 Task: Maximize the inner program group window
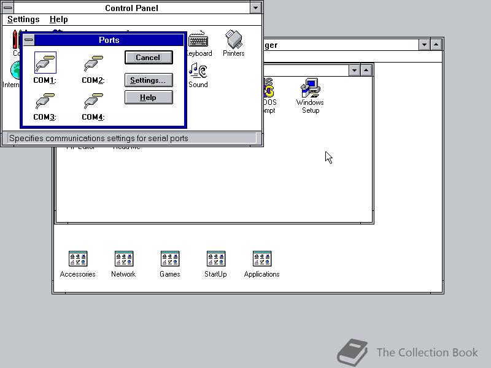click(x=366, y=71)
